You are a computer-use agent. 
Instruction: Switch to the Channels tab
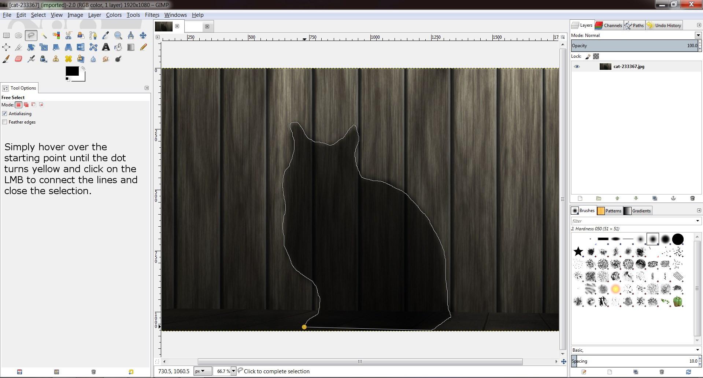click(609, 25)
